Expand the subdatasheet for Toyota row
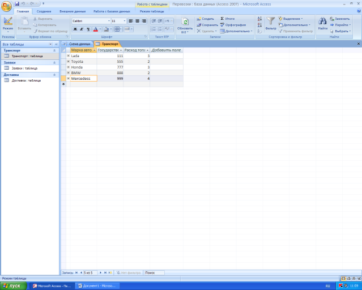The image size is (362, 290). point(68,61)
